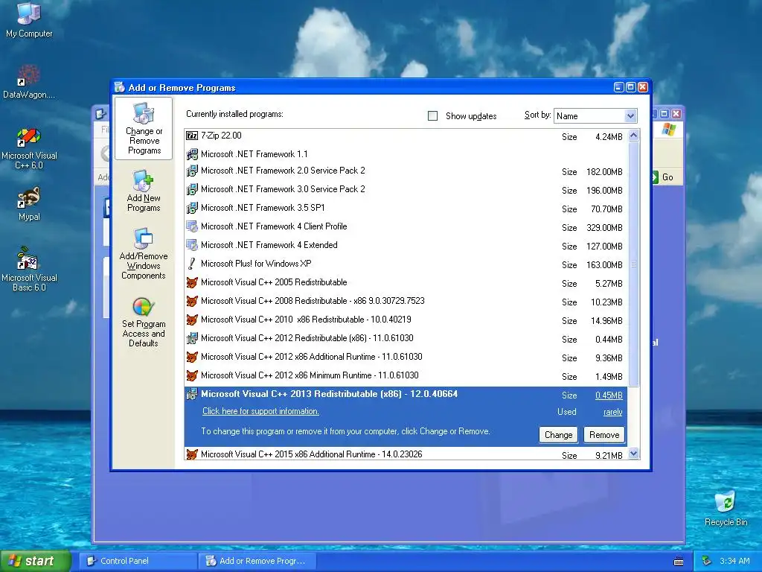This screenshot has width=762, height=572.
Task: Click the programs list scrollbar thumb
Action: pyautogui.click(x=633, y=264)
